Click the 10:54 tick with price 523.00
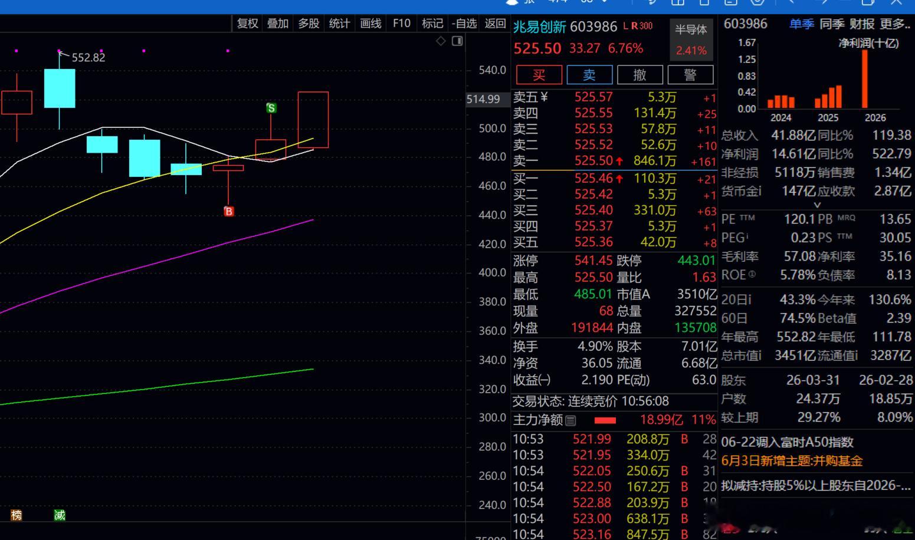The width and height of the screenshot is (915, 540). coord(614,519)
